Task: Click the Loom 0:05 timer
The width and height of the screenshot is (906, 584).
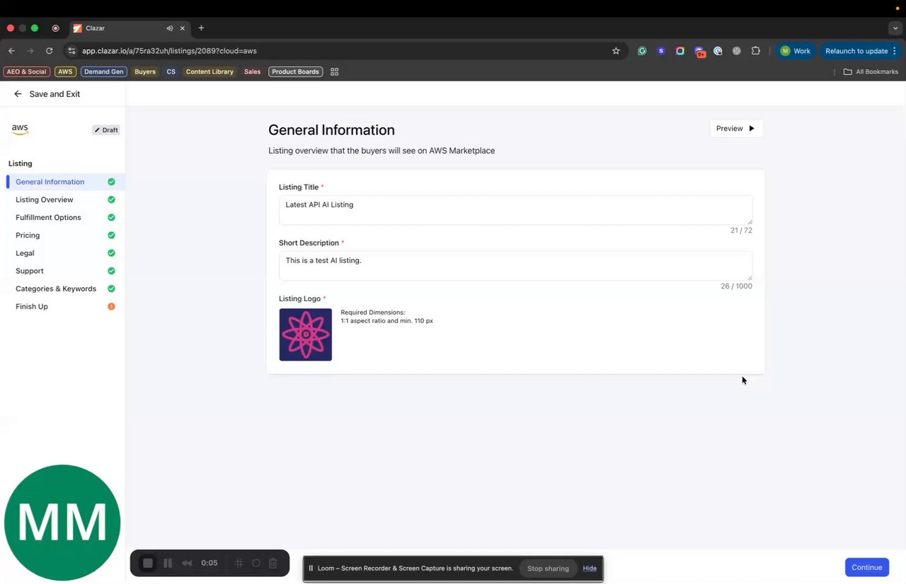Action: click(x=210, y=563)
